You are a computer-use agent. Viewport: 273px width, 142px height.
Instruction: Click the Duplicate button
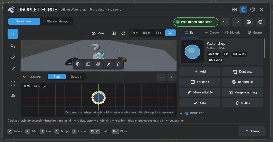[x=243, y=72]
